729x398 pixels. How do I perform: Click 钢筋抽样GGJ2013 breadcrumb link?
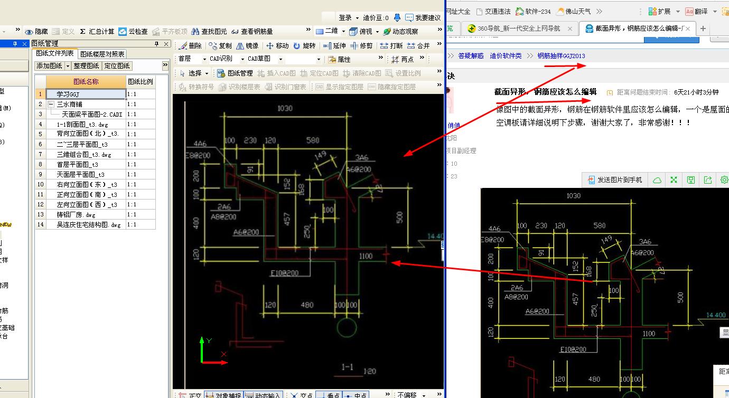(x=562, y=56)
